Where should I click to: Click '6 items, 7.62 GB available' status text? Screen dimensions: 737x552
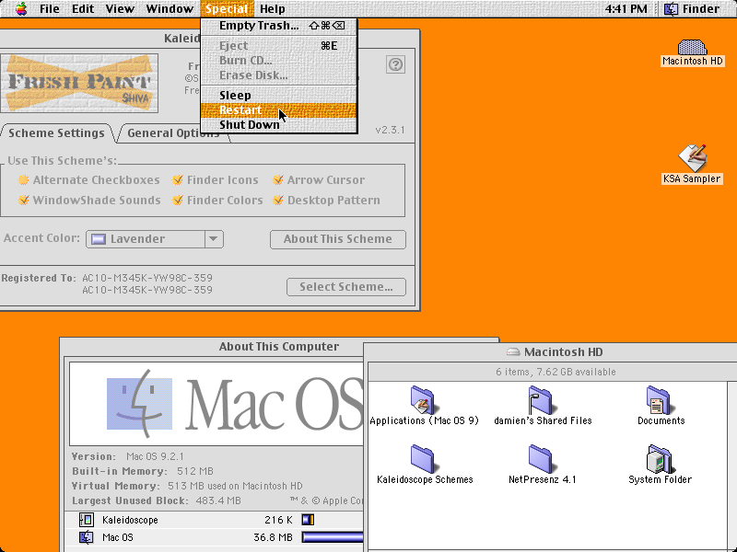click(556, 372)
